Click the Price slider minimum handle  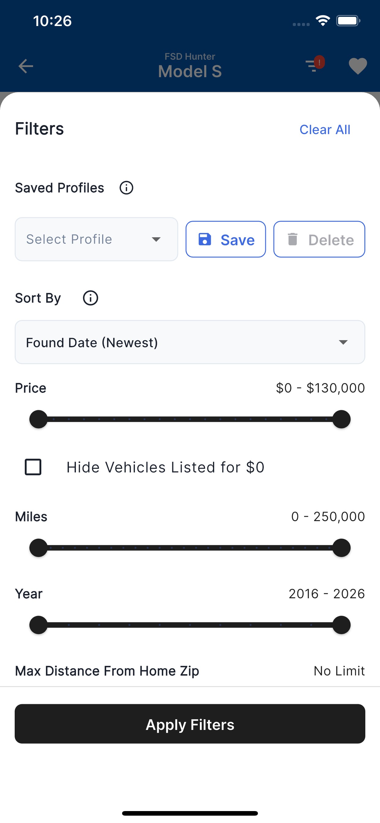pos(38,419)
